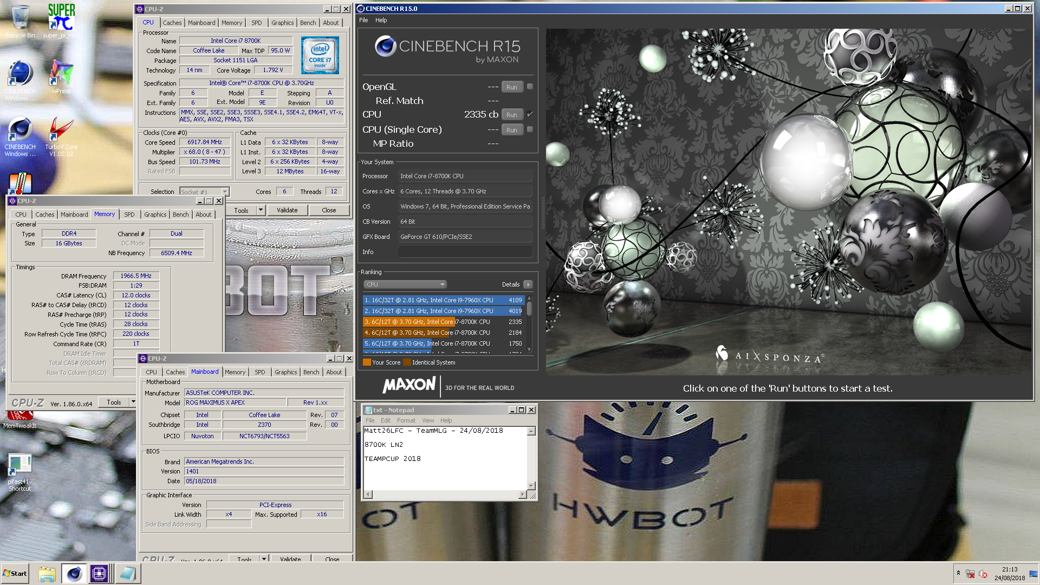Click the MAXON logo
This screenshot has width=1040, height=585.
tap(409, 385)
